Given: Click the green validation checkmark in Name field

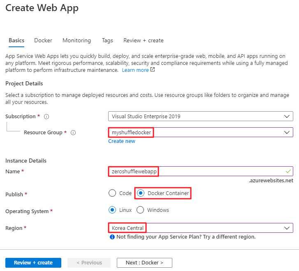Looking at the screenshot, I should click(x=288, y=171).
